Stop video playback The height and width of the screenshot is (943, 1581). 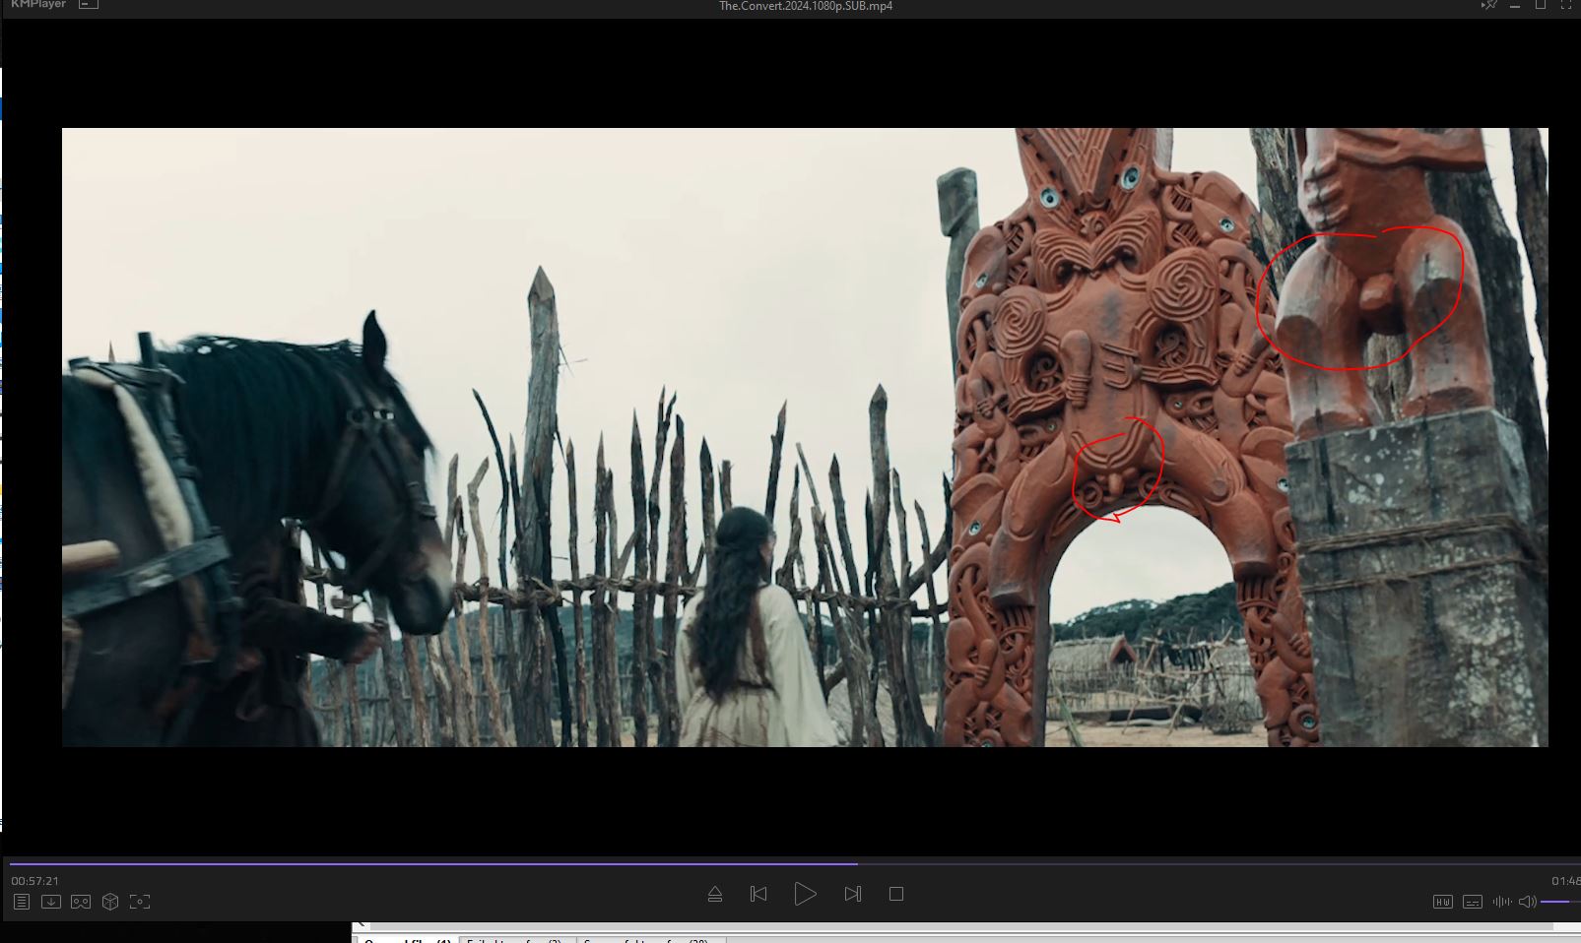tap(896, 894)
